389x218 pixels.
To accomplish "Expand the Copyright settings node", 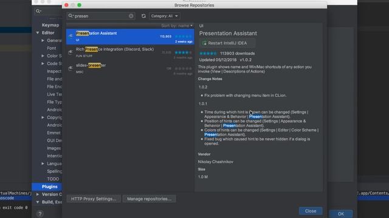I will (43, 117).
